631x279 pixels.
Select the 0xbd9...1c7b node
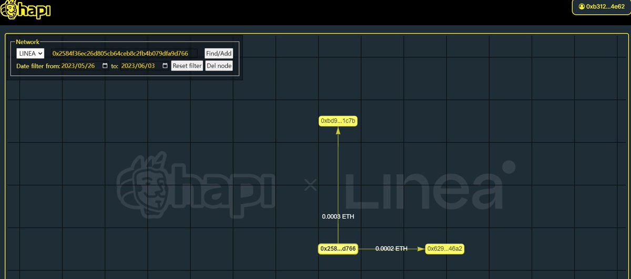[x=338, y=121]
